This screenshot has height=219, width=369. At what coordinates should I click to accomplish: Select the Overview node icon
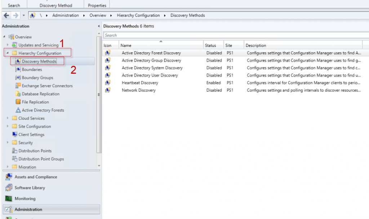tap(11, 37)
